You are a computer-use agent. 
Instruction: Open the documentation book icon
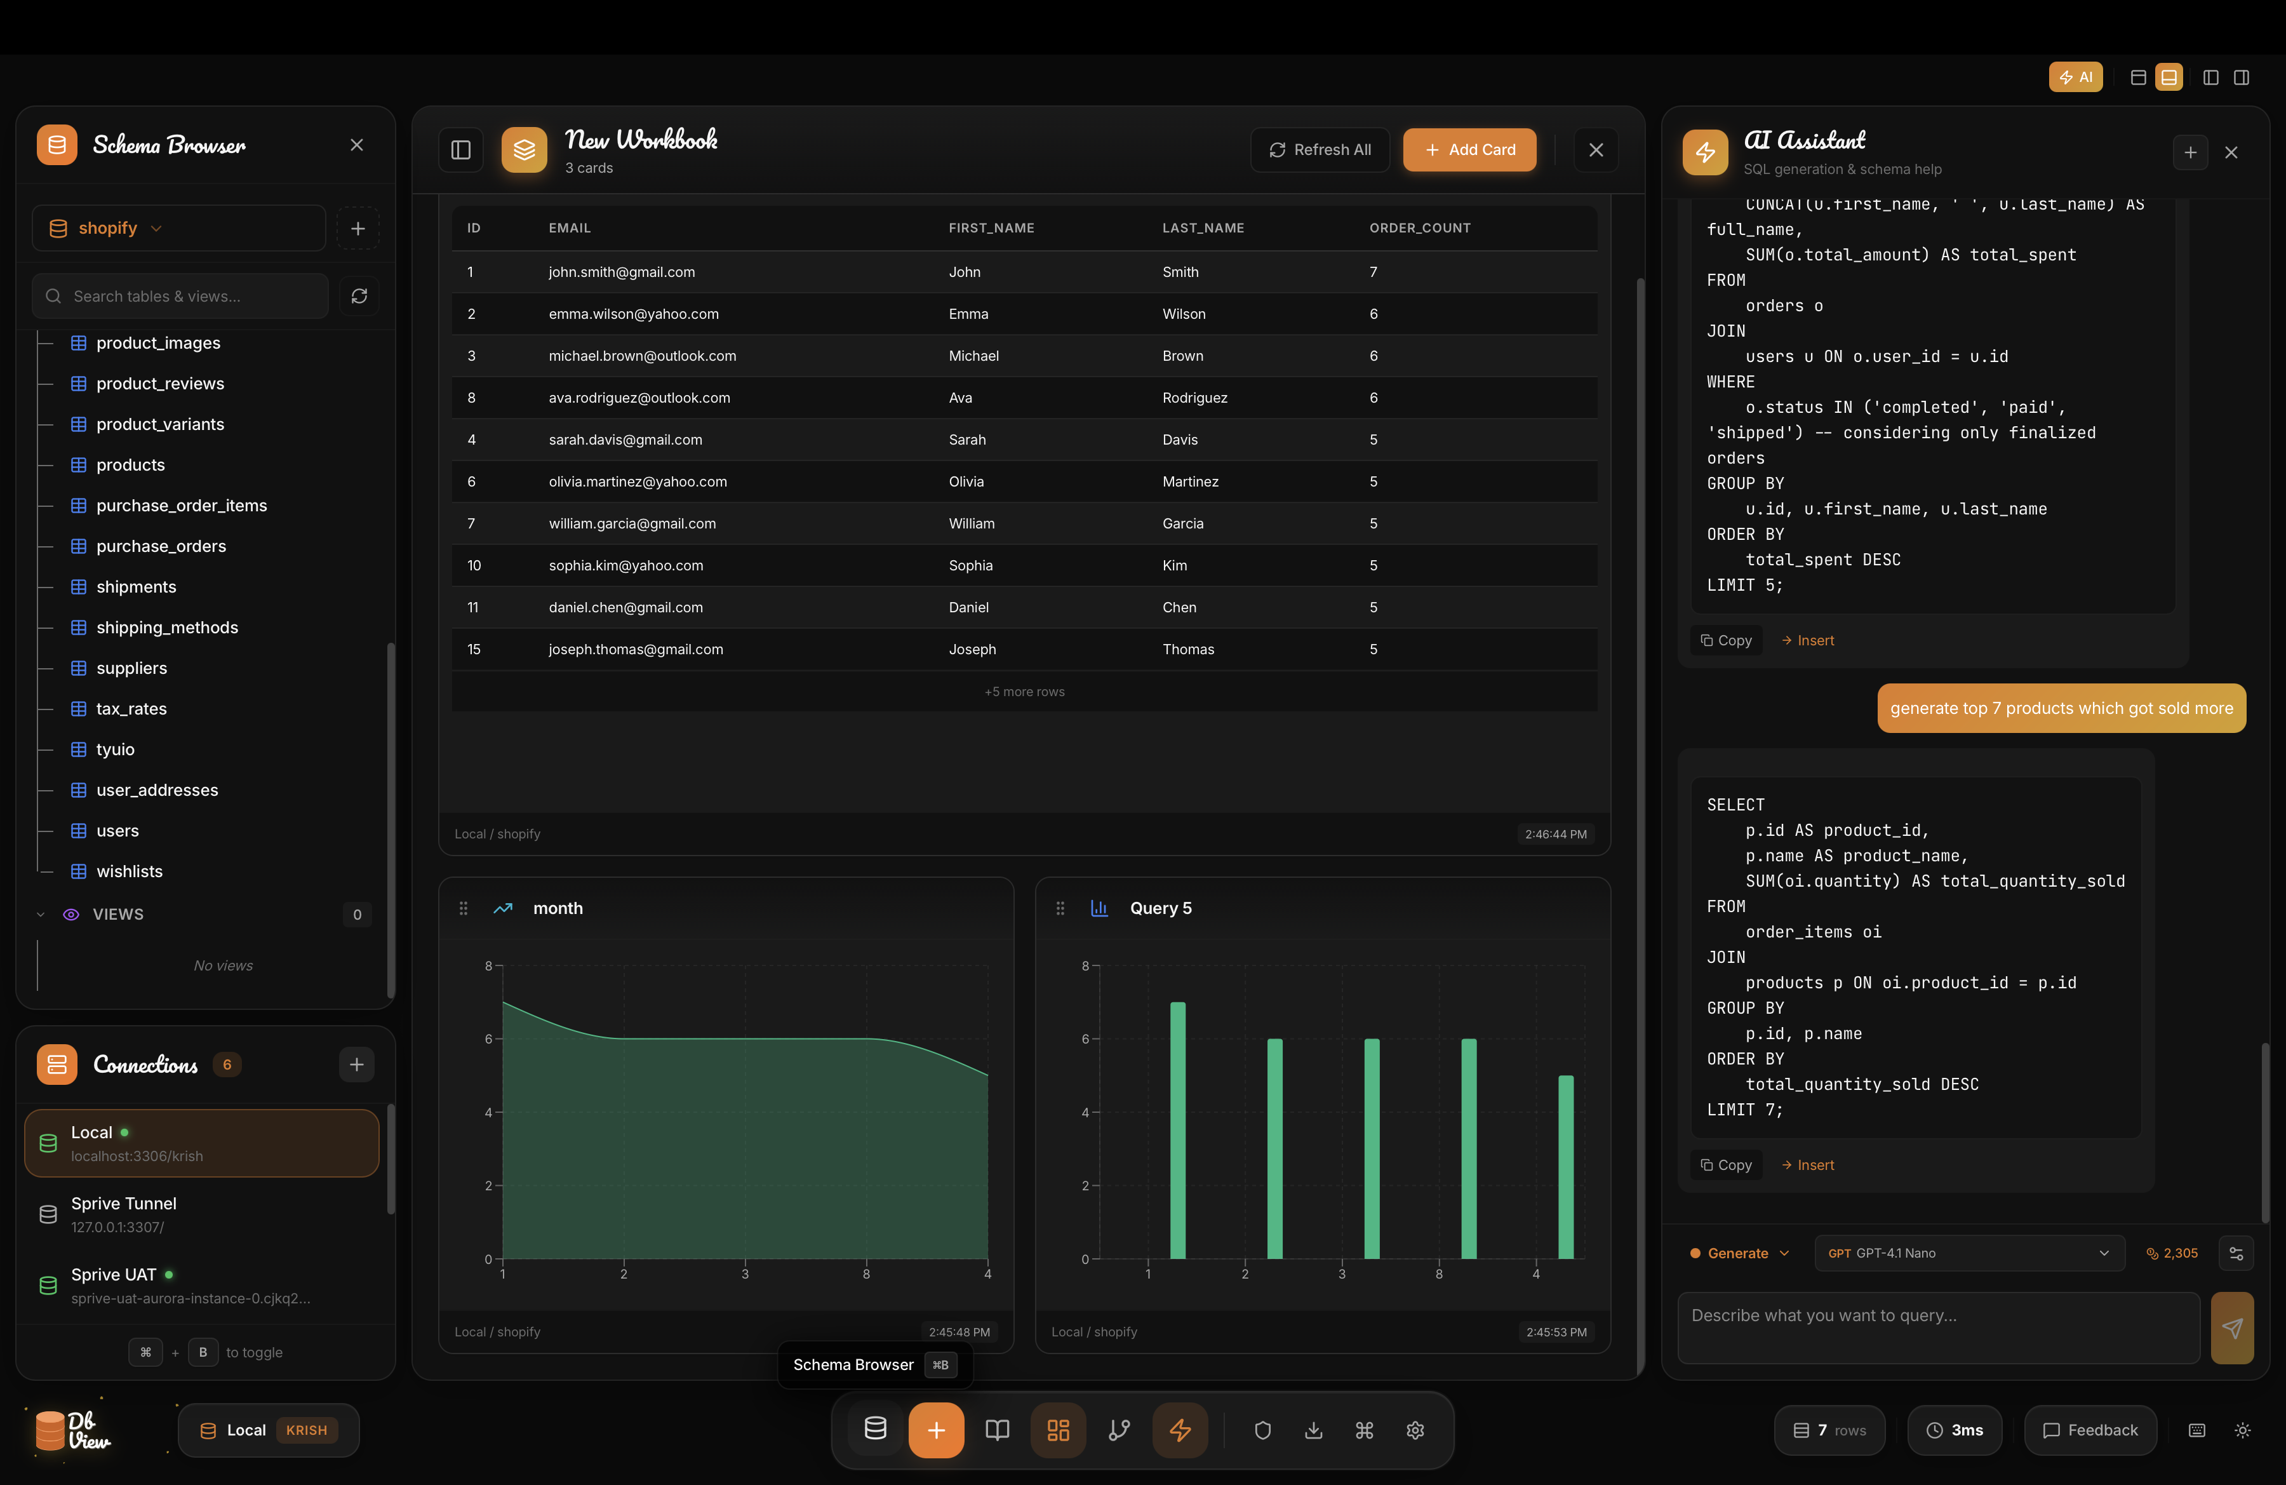click(x=996, y=1430)
